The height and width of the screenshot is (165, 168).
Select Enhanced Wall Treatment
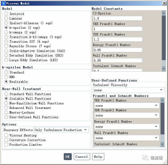pyautogui.click(x=6, y=108)
